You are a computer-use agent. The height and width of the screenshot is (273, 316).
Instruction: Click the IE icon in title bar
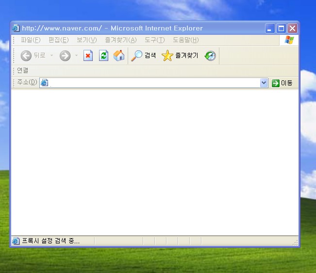coord(16,28)
